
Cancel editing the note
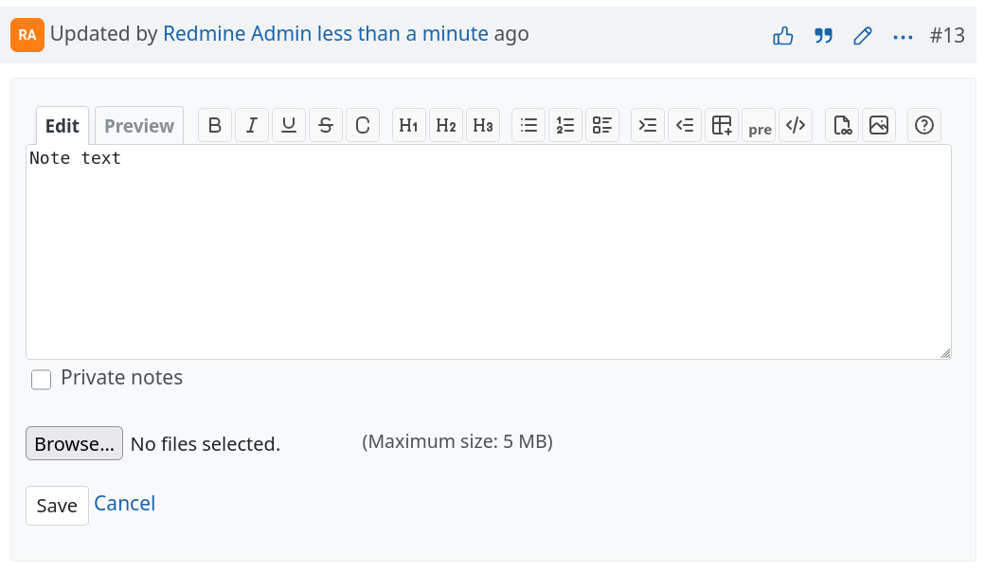pos(124,503)
